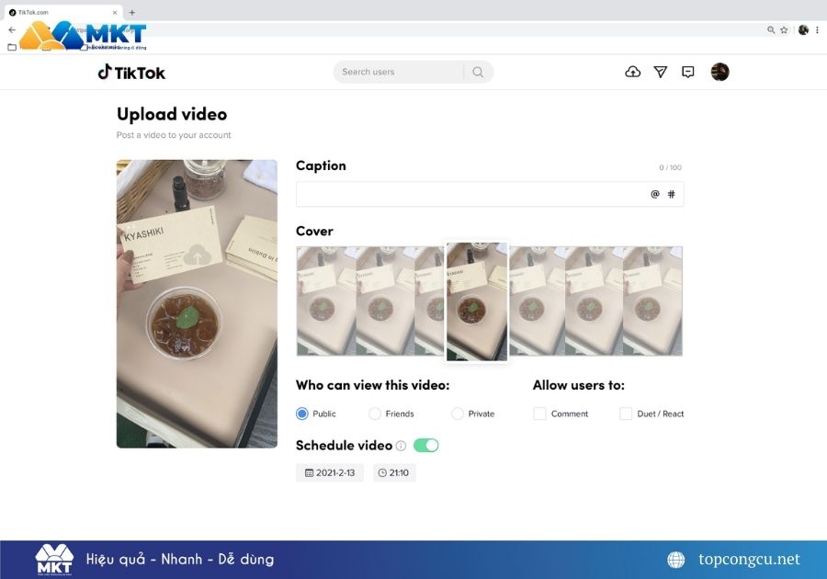Turn off Schedule video switch
827x579 pixels.
[x=426, y=446]
